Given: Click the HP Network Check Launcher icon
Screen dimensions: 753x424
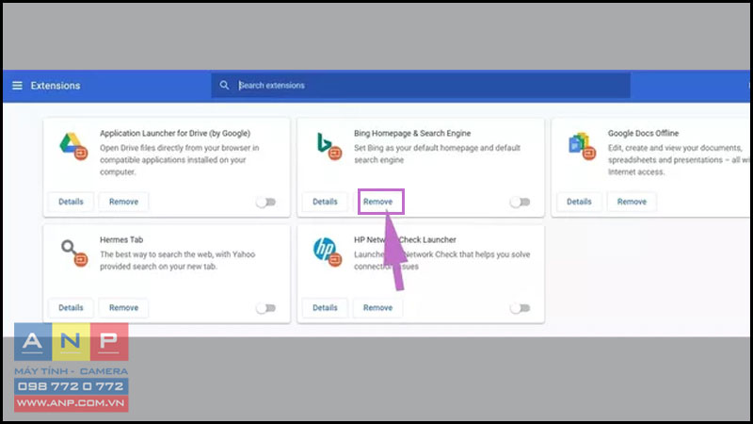Looking at the screenshot, I should click(328, 252).
